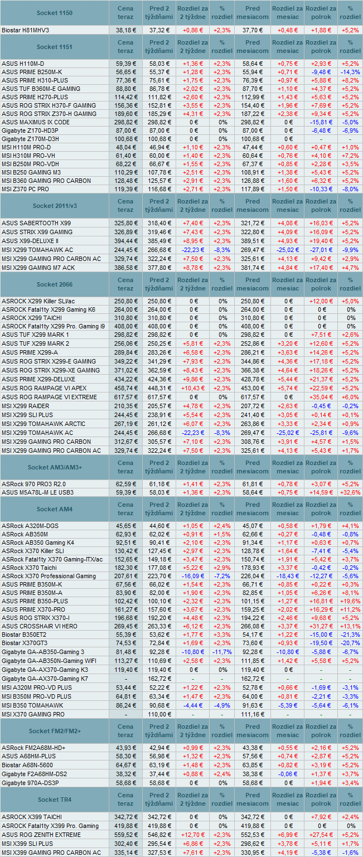363x857 pixels.
Task: Select the Gigabyte GA-AX370-Gaming K7 name
Action: pos(45,679)
